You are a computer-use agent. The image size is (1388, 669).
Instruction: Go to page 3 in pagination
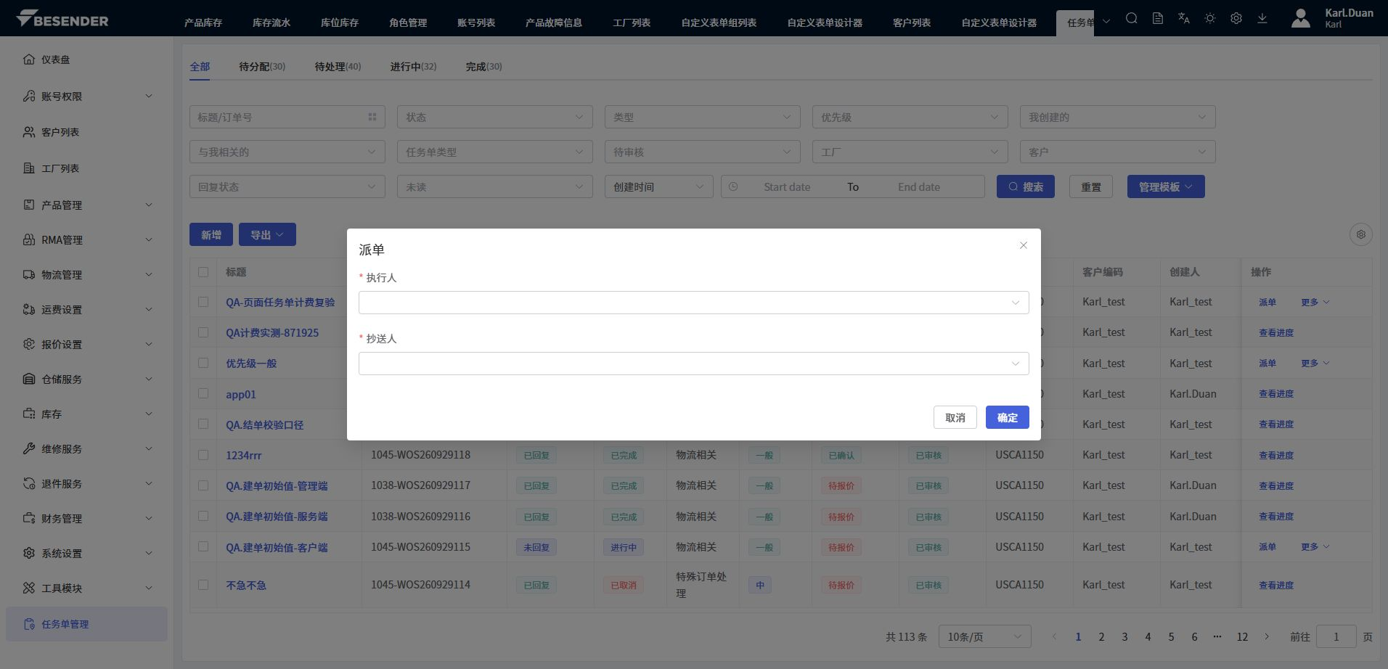tap(1124, 636)
